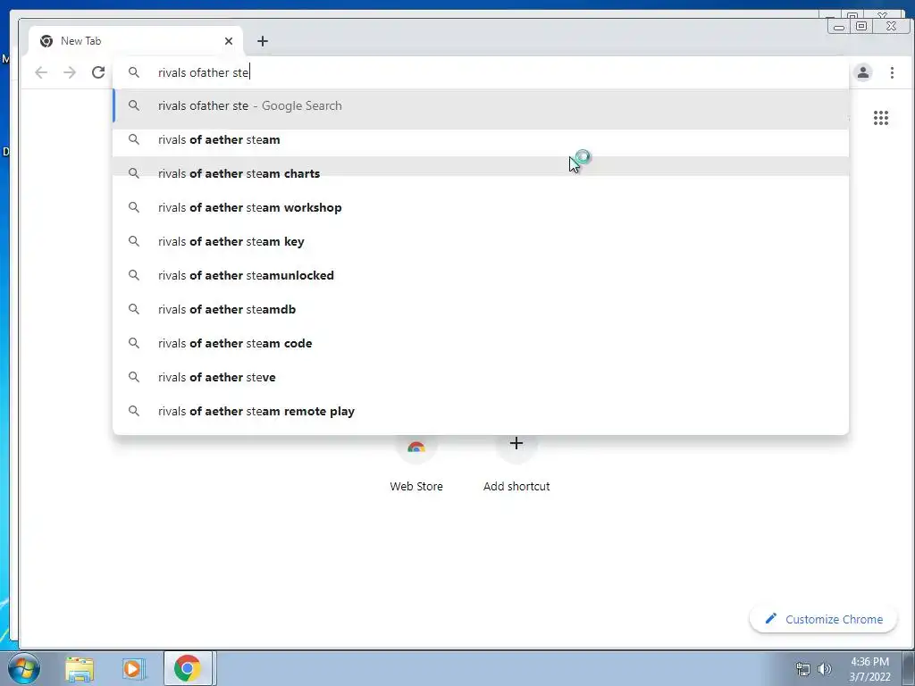
Task: Open the network tray icon
Action: (803, 669)
